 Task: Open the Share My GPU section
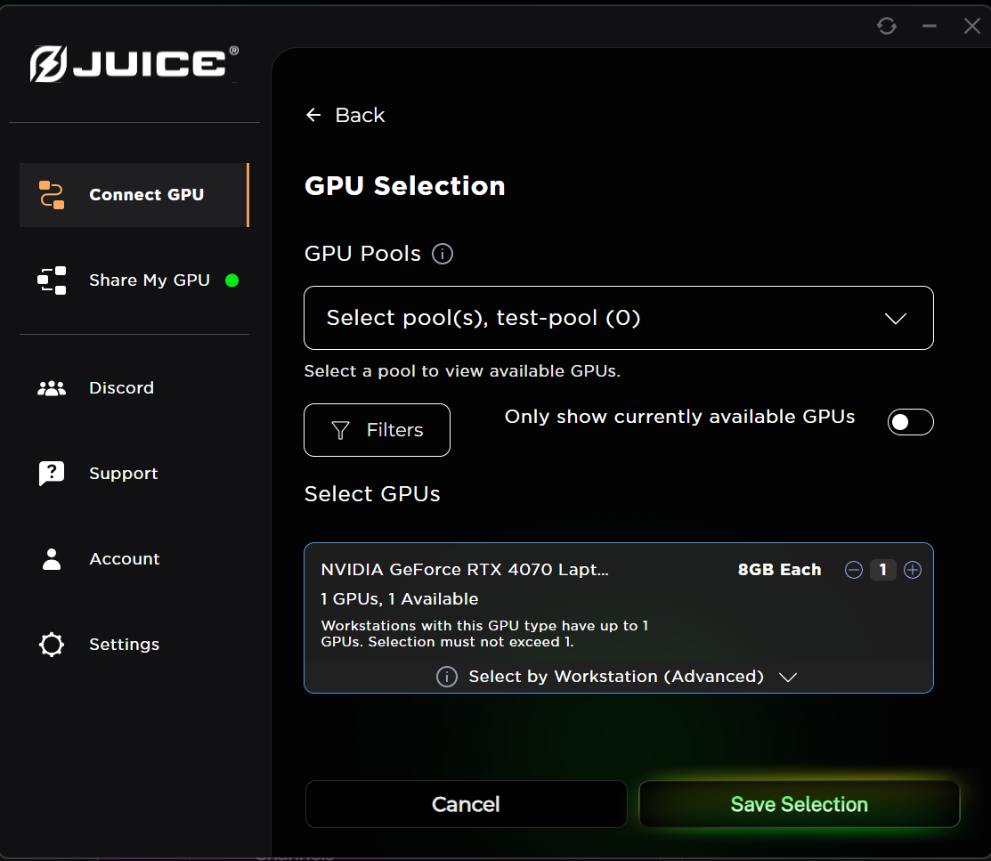click(x=134, y=280)
